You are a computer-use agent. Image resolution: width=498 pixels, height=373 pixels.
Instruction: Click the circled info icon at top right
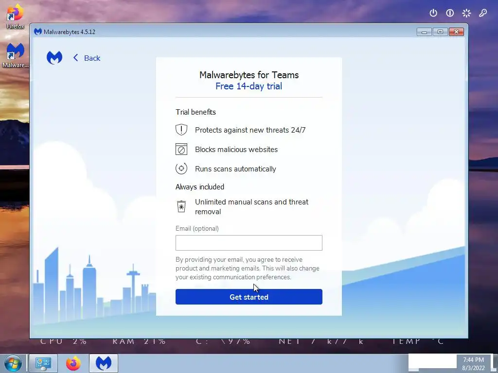tap(450, 13)
